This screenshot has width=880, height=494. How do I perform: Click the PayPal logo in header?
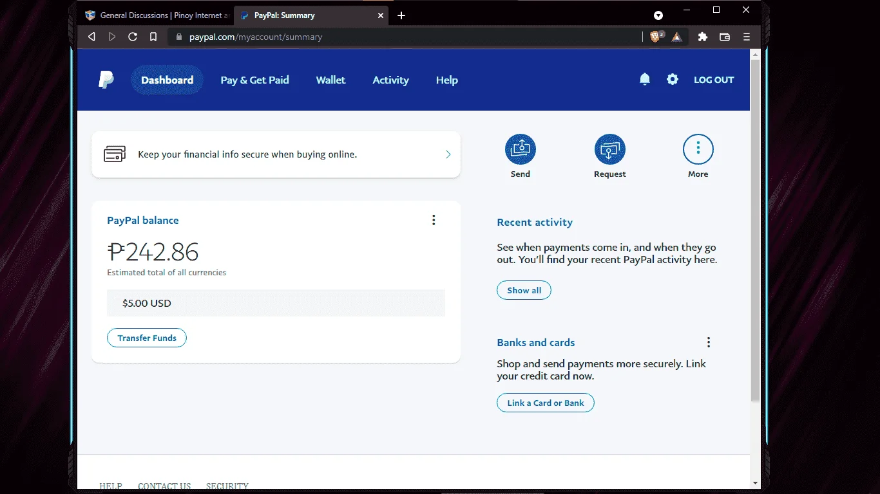click(x=106, y=80)
